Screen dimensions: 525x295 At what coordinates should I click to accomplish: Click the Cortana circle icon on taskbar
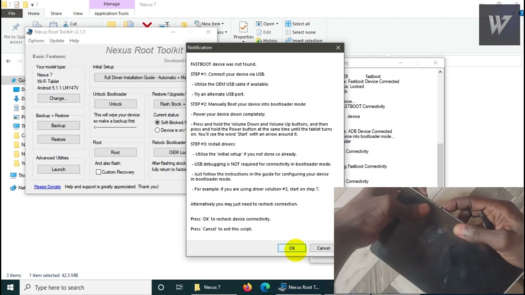[x=161, y=287]
